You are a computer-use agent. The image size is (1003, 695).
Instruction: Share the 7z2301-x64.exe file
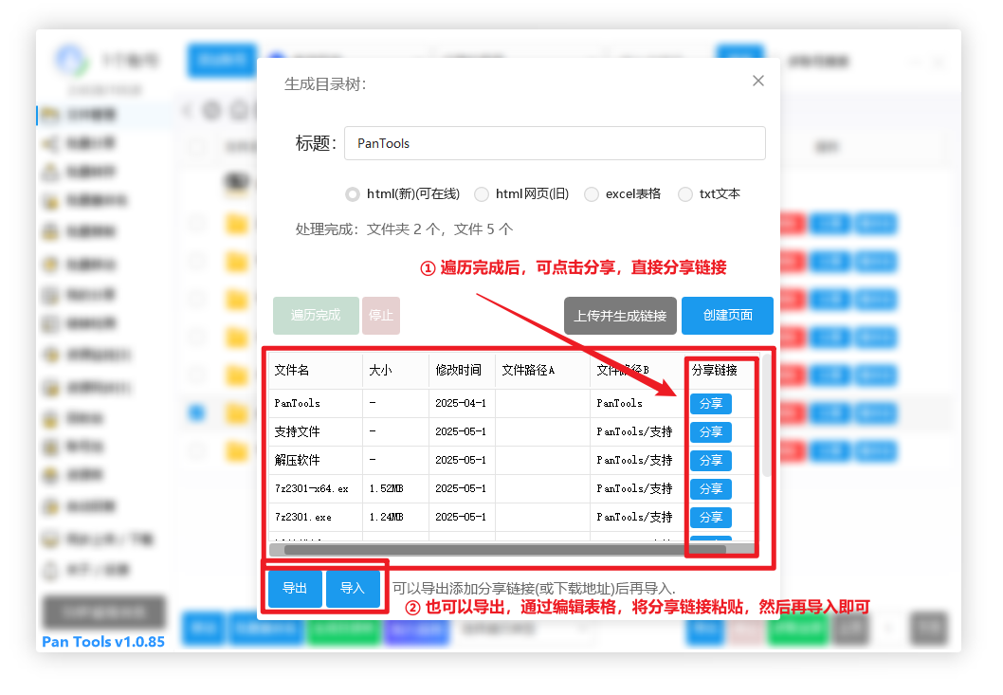click(x=710, y=489)
